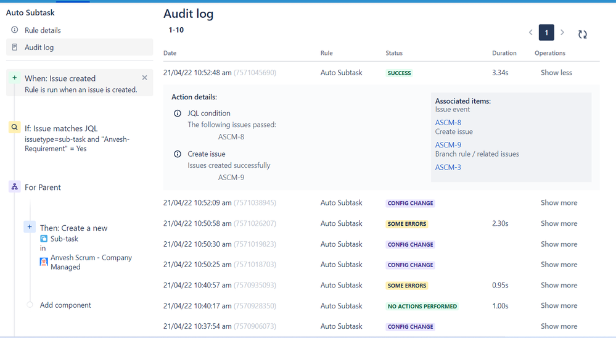The height and width of the screenshot is (338, 616).
Task: Collapse first entry with Show less
Action: coord(556,73)
